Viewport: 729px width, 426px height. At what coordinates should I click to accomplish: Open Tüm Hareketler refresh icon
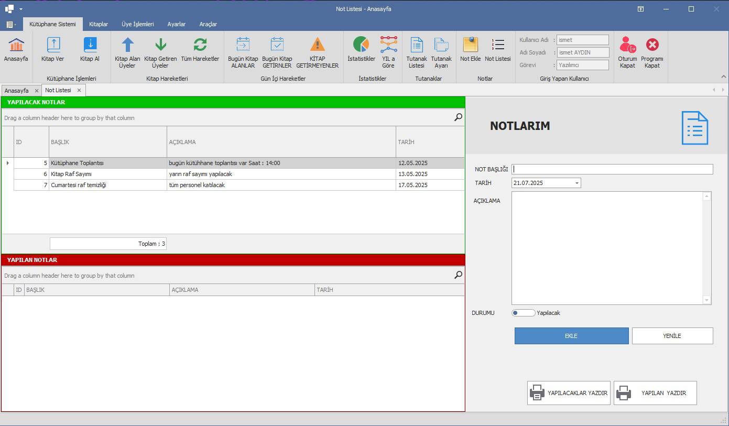click(200, 46)
